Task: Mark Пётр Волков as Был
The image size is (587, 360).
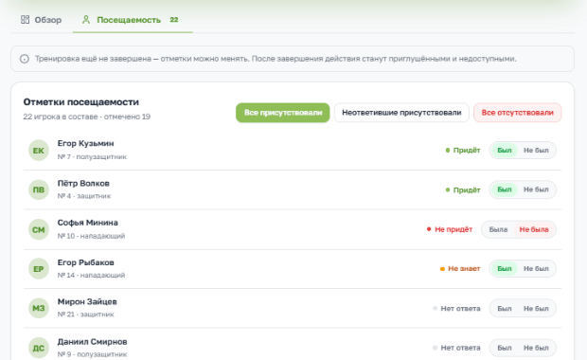Action: 505,189
